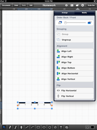Select the brush tool

(x=16, y=127)
